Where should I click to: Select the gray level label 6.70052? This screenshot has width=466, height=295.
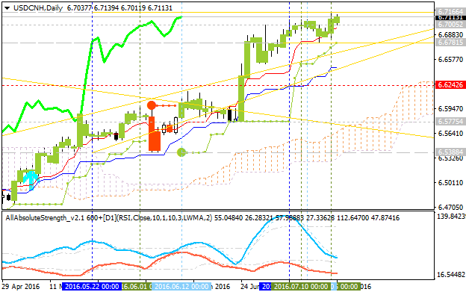point(450,25)
